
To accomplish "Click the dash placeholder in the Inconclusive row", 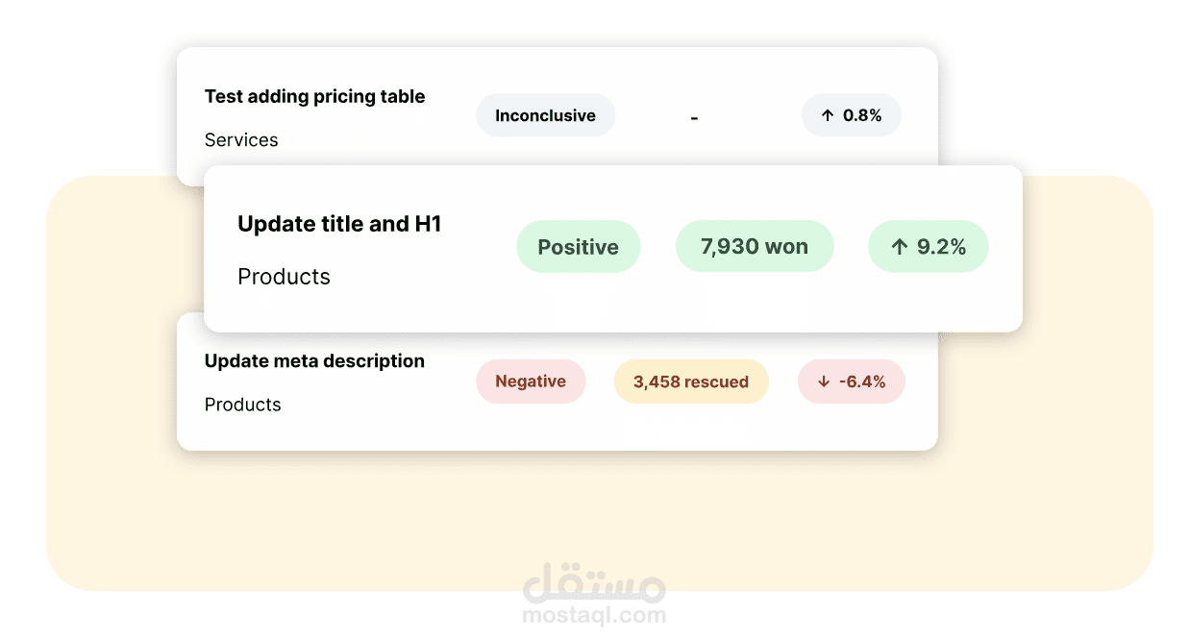I will tap(694, 118).
